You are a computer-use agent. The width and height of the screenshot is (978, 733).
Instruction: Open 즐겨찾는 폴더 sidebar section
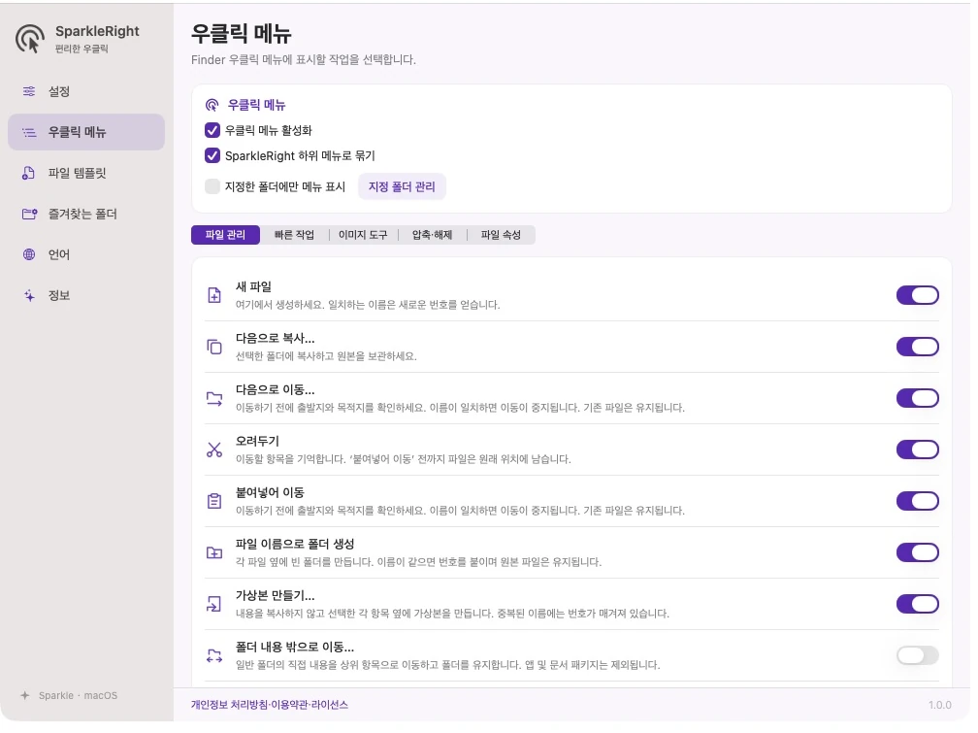(x=86, y=215)
